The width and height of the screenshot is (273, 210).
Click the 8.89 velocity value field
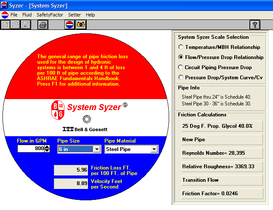pos(71,183)
